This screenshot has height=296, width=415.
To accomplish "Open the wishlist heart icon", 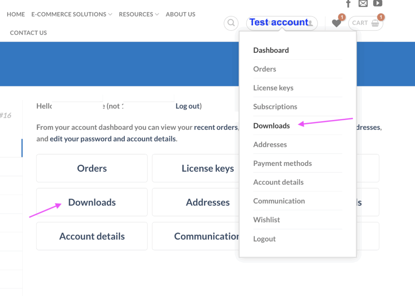I will (336, 23).
